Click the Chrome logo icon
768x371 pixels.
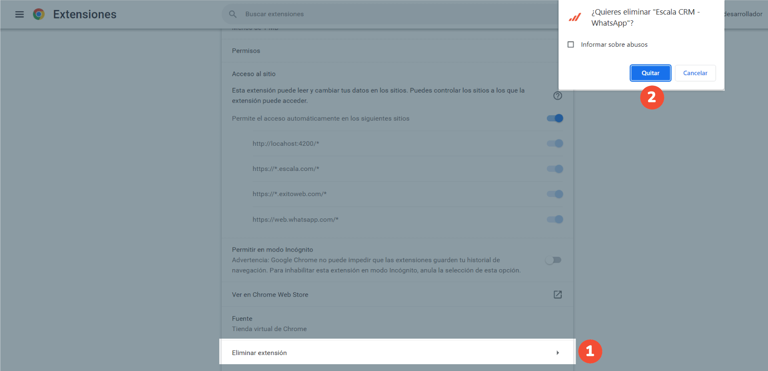(39, 14)
